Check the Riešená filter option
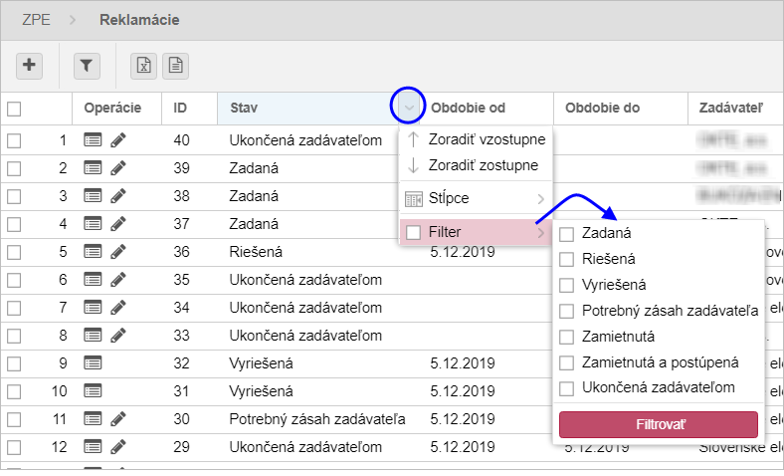 click(566, 259)
